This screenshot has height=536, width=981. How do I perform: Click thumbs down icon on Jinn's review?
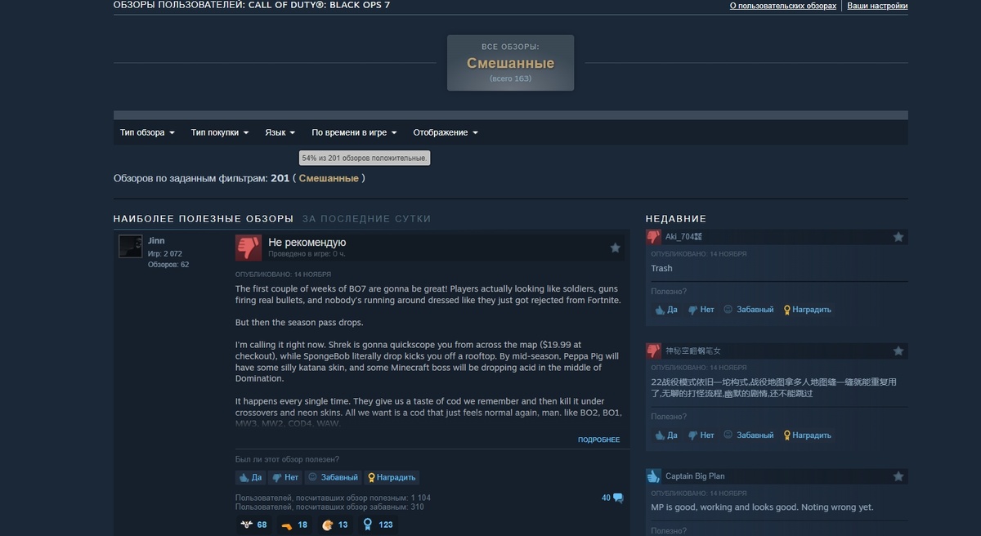tap(249, 248)
